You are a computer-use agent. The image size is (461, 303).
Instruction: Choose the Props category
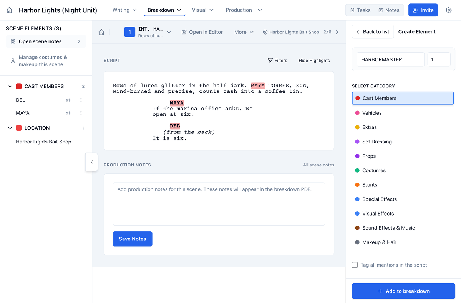pyautogui.click(x=403, y=156)
